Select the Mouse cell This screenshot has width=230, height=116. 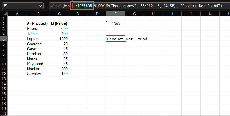click(x=38, y=59)
